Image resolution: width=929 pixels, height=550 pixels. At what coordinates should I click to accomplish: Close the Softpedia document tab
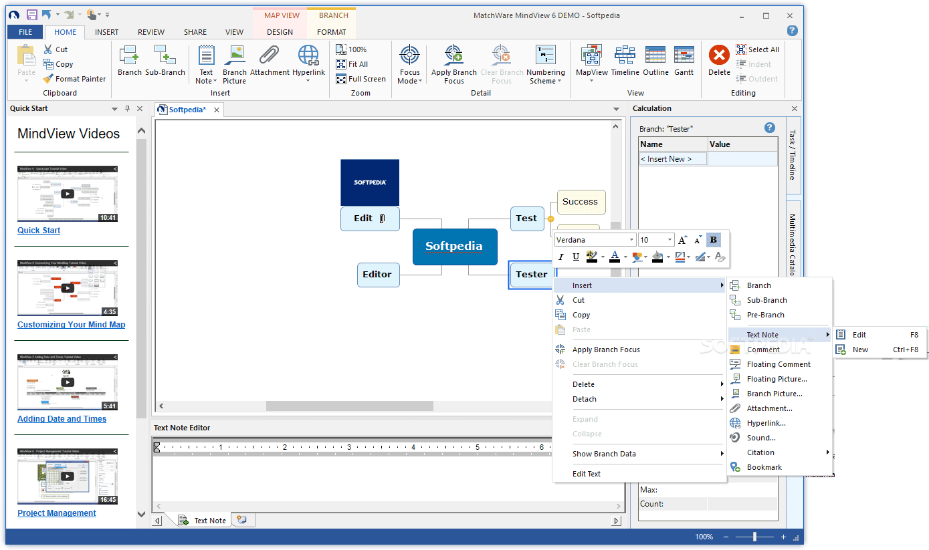click(x=217, y=110)
